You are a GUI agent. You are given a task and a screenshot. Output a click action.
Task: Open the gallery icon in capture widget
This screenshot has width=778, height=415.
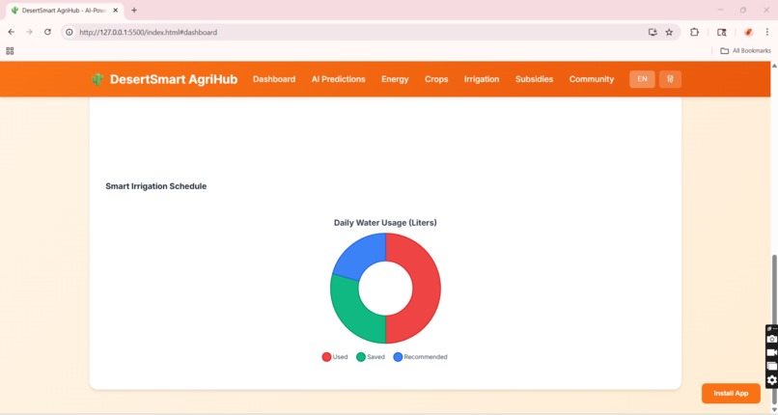(771, 366)
